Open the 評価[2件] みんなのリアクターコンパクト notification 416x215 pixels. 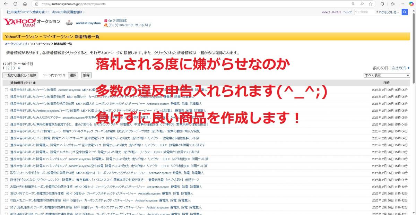click(x=105, y=180)
